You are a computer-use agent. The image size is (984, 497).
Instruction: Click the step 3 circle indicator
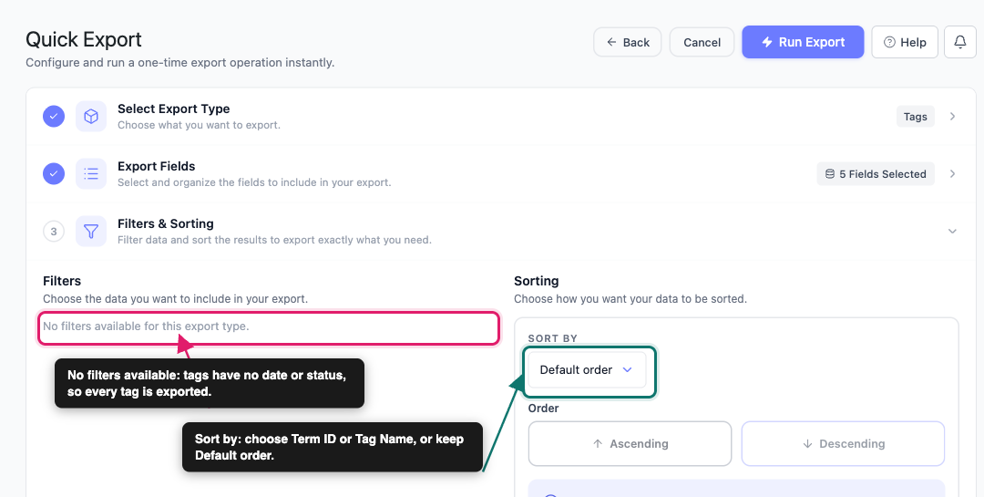[x=54, y=232]
